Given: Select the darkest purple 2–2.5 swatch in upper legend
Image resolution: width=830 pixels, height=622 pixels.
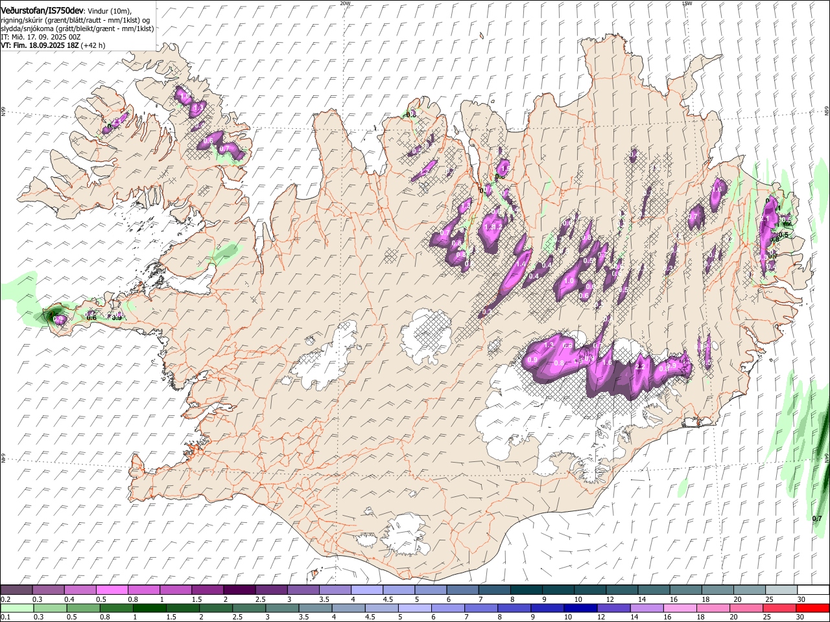Looking at the screenshot, I should click(239, 590).
